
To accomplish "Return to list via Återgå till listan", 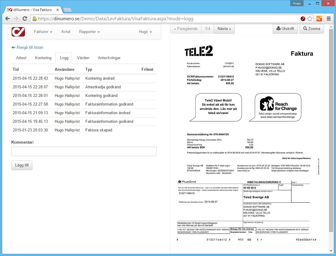I will (x=27, y=47).
